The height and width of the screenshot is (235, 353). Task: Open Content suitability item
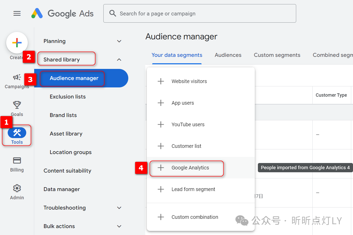click(67, 171)
